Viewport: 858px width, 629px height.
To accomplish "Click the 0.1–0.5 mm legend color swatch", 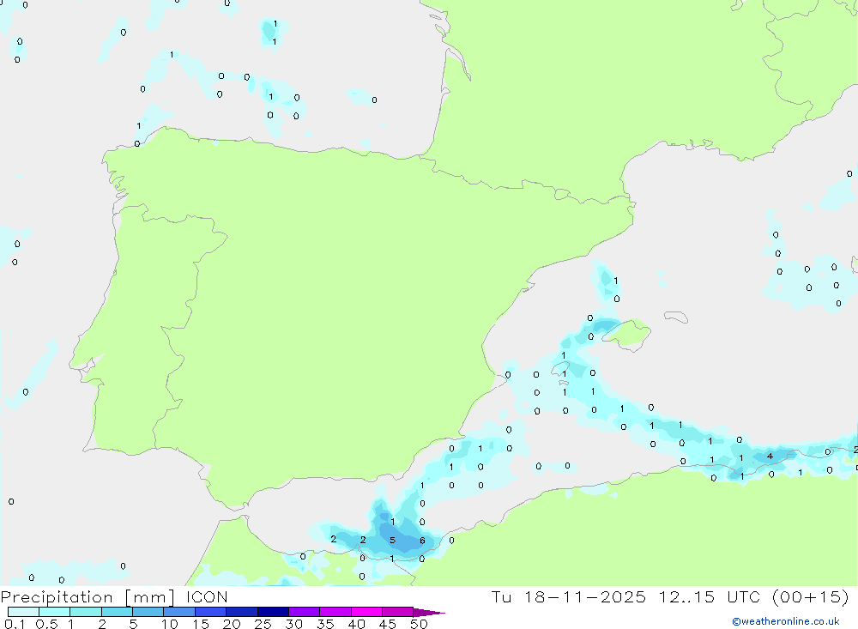I will [x=23, y=612].
